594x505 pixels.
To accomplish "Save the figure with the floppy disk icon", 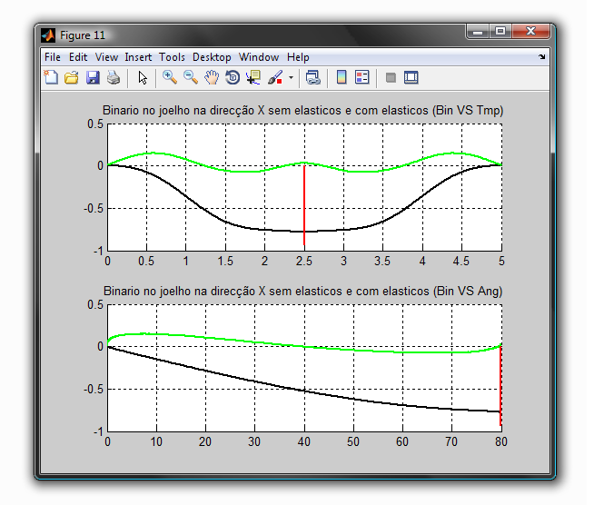I will coord(92,78).
